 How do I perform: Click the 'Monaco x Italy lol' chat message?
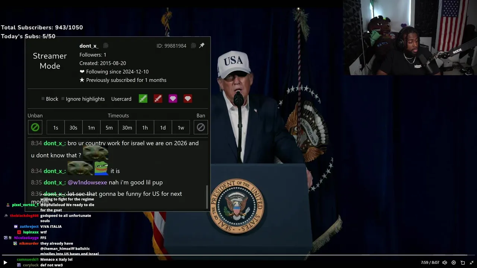pyautogui.click(x=56, y=259)
